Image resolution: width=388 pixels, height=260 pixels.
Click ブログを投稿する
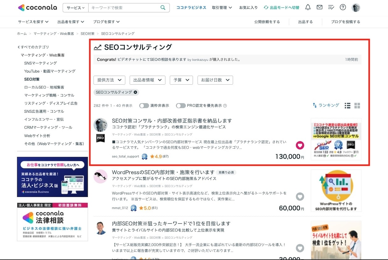tap(345, 22)
